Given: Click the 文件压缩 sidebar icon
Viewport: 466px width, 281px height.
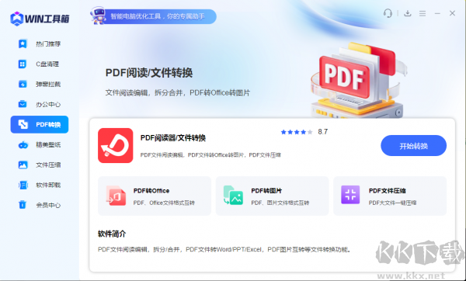Looking at the screenshot, I should click(x=23, y=165).
